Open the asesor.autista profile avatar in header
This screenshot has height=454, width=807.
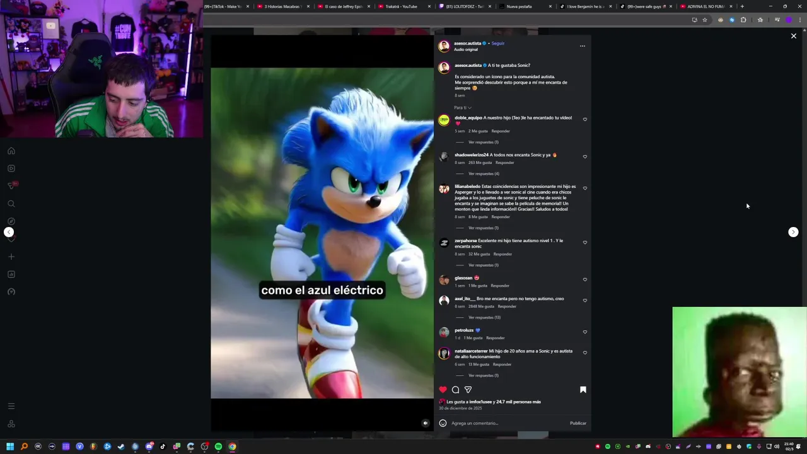click(x=444, y=46)
